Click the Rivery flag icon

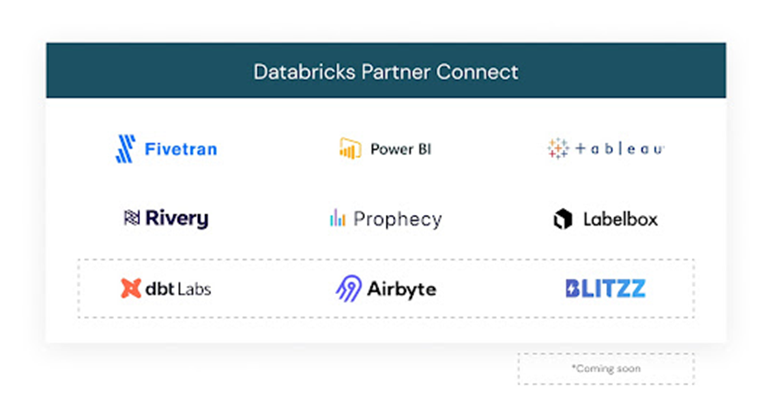132,218
